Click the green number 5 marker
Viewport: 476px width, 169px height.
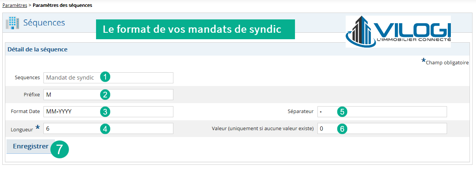(342, 112)
